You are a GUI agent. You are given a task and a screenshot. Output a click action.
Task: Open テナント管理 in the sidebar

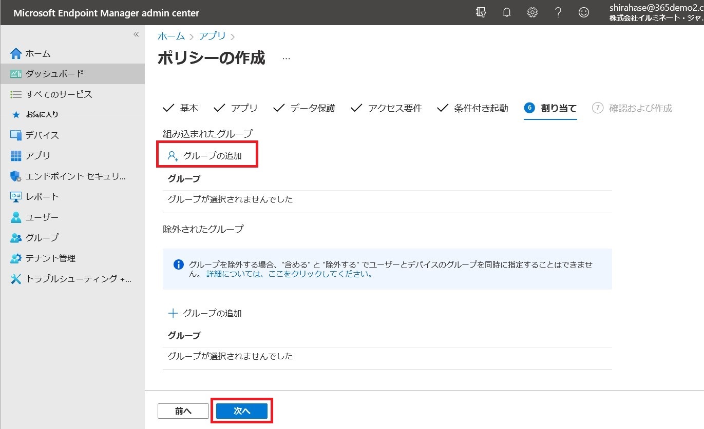tap(72, 258)
